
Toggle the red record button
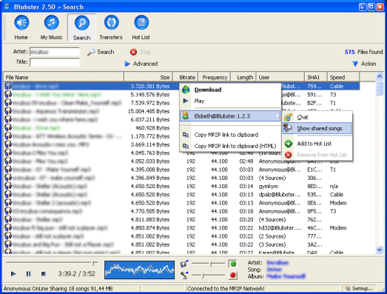click(x=233, y=275)
